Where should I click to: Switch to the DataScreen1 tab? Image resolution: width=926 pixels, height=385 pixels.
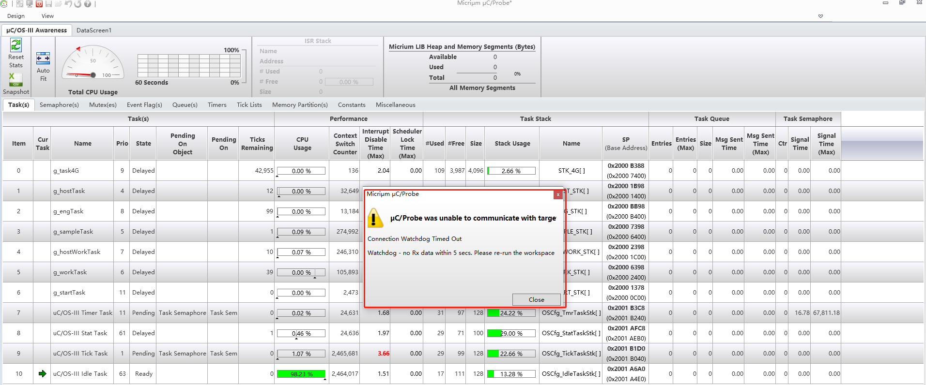click(94, 30)
